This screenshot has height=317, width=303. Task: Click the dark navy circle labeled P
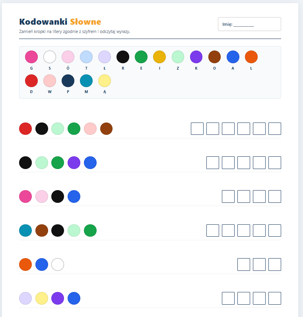68,81
